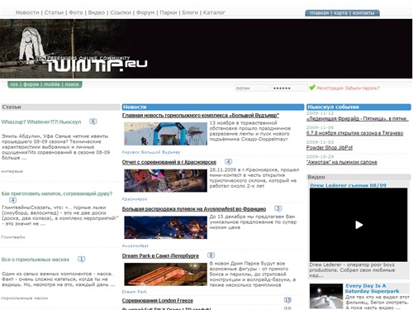Click the Забыли пароль? link

[x=362, y=88]
